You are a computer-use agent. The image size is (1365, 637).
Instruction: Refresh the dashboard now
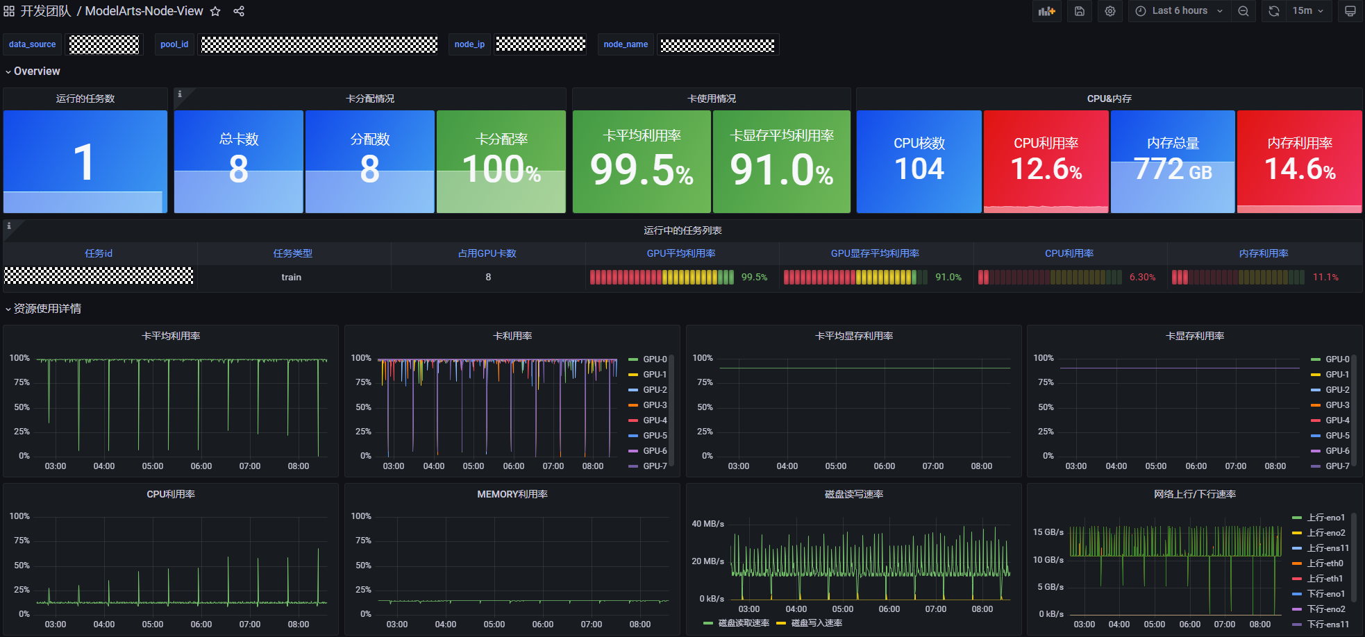(x=1273, y=11)
